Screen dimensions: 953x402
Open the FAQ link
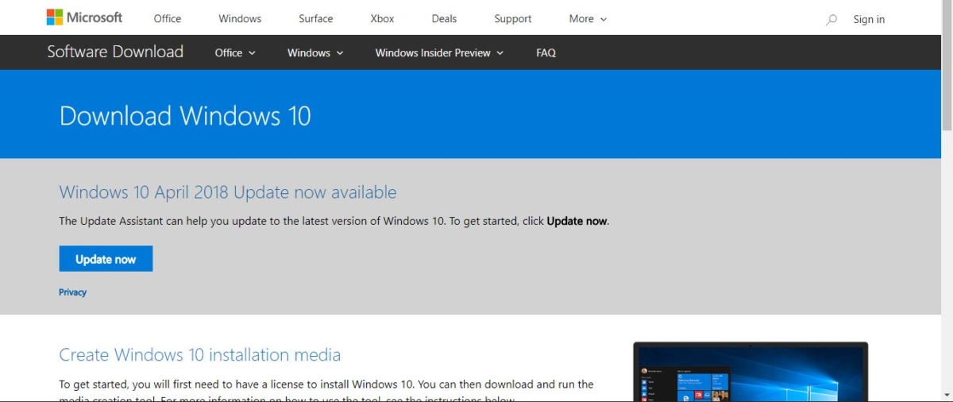[546, 52]
